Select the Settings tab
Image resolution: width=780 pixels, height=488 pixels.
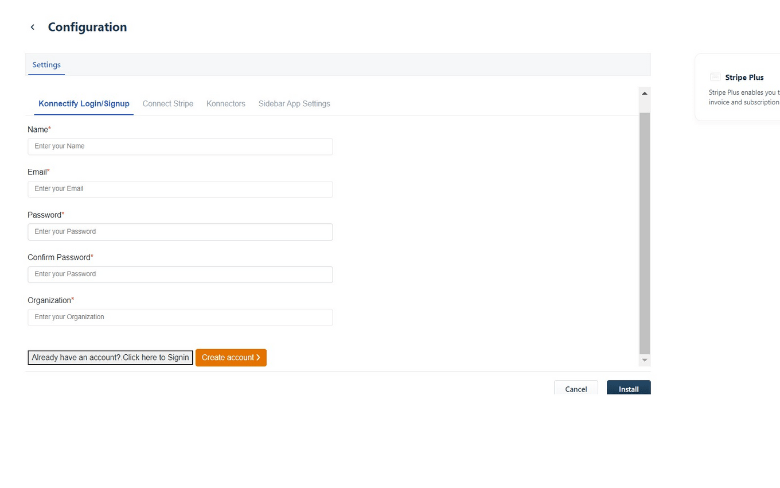pos(46,65)
